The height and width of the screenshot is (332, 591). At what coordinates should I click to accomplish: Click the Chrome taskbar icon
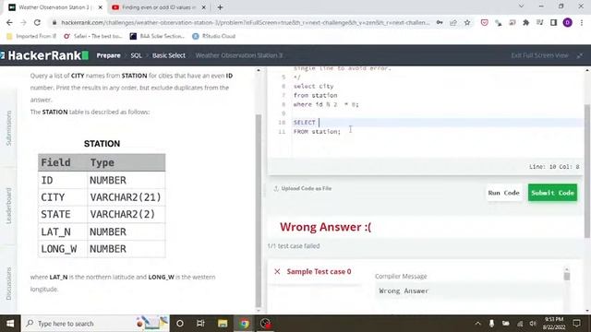(x=244, y=324)
